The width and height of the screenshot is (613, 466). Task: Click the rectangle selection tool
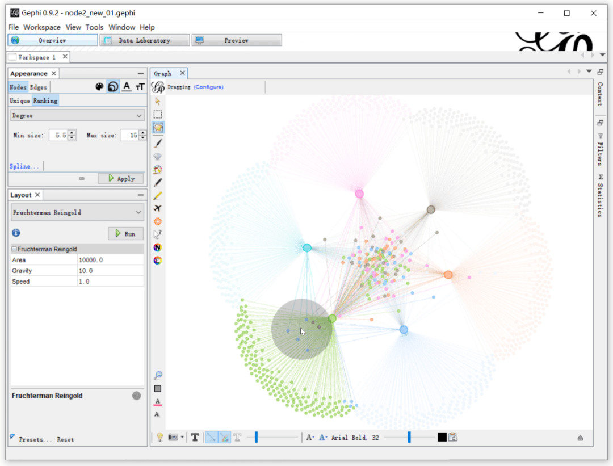158,114
